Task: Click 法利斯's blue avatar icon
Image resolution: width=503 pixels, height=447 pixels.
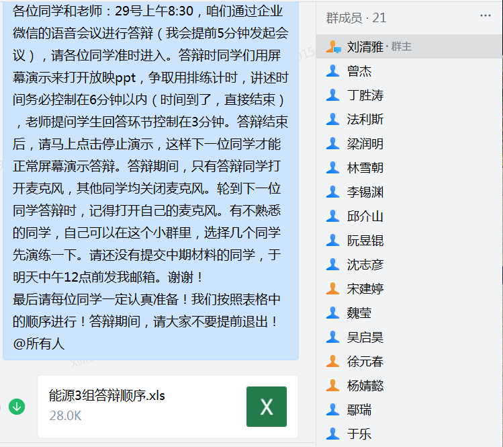Action: (332, 119)
